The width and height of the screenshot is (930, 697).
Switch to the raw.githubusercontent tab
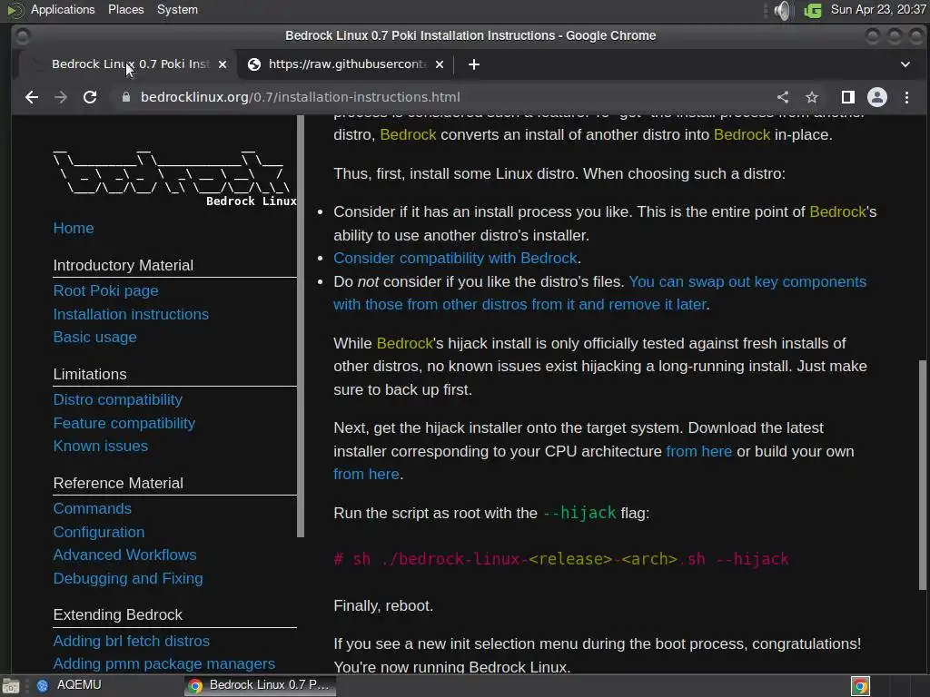[346, 64]
